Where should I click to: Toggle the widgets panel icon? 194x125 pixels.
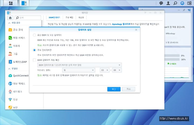point(189,3)
